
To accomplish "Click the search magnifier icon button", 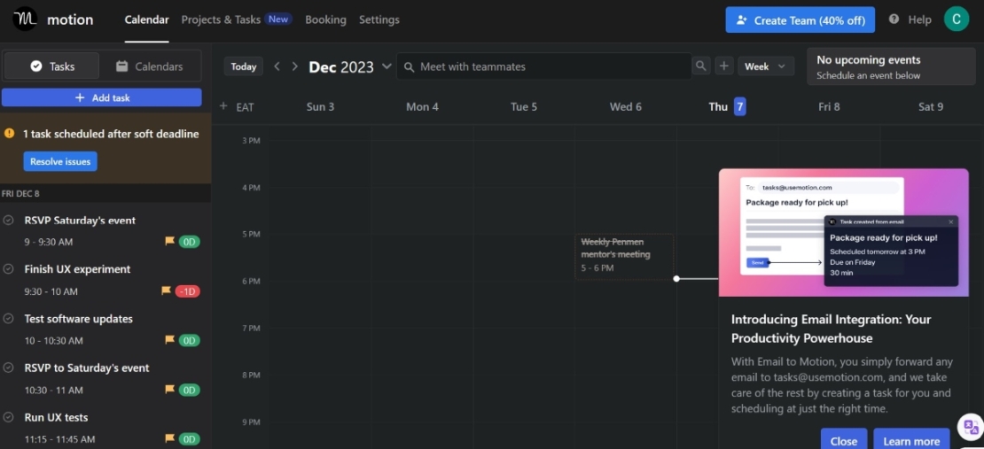I will [x=701, y=66].
